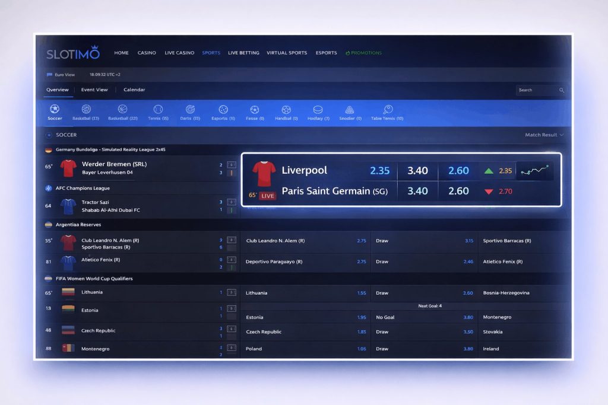The image size is (608, 405).
Task: Open the Promotions link
Action: click(363, 53)
